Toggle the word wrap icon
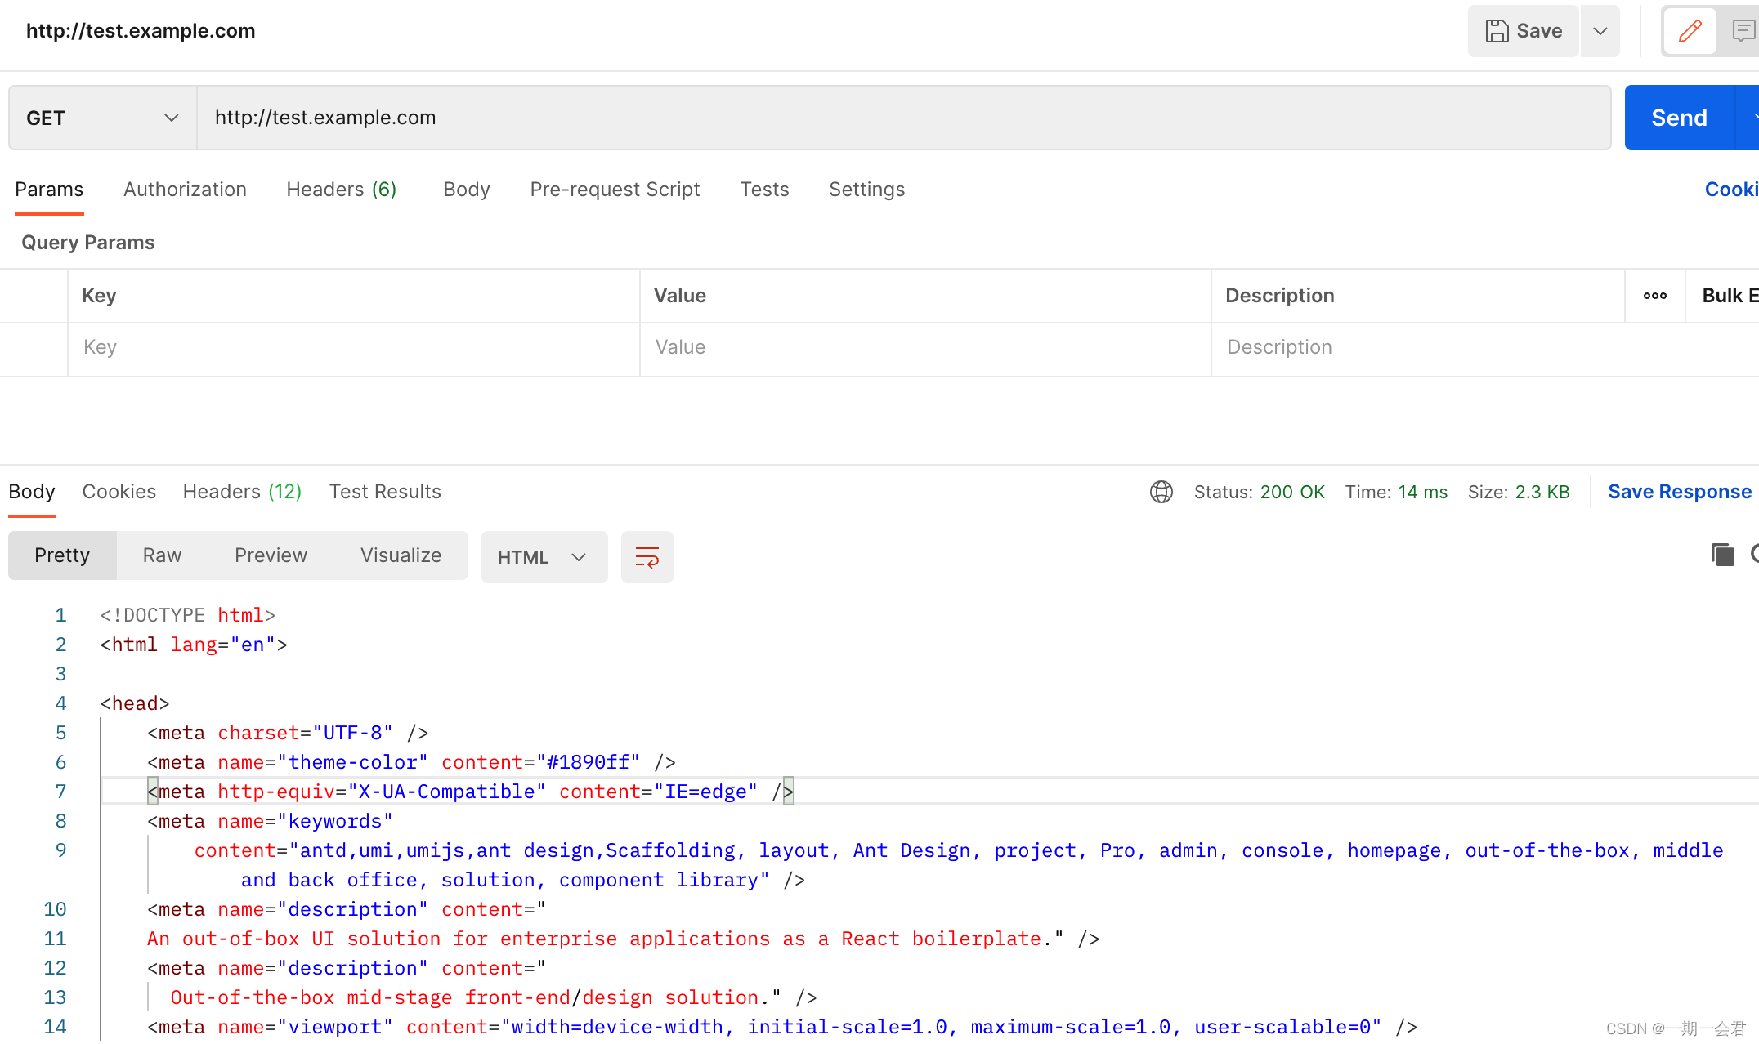The image size is (1759, 1044). pyautogui.click(x=647, y=557)
